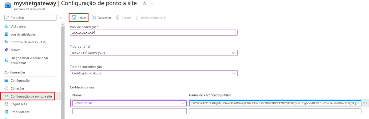Screen dimensions: 369x119
Task: Click the Dados do certificado público field
Action: (275, 103)
